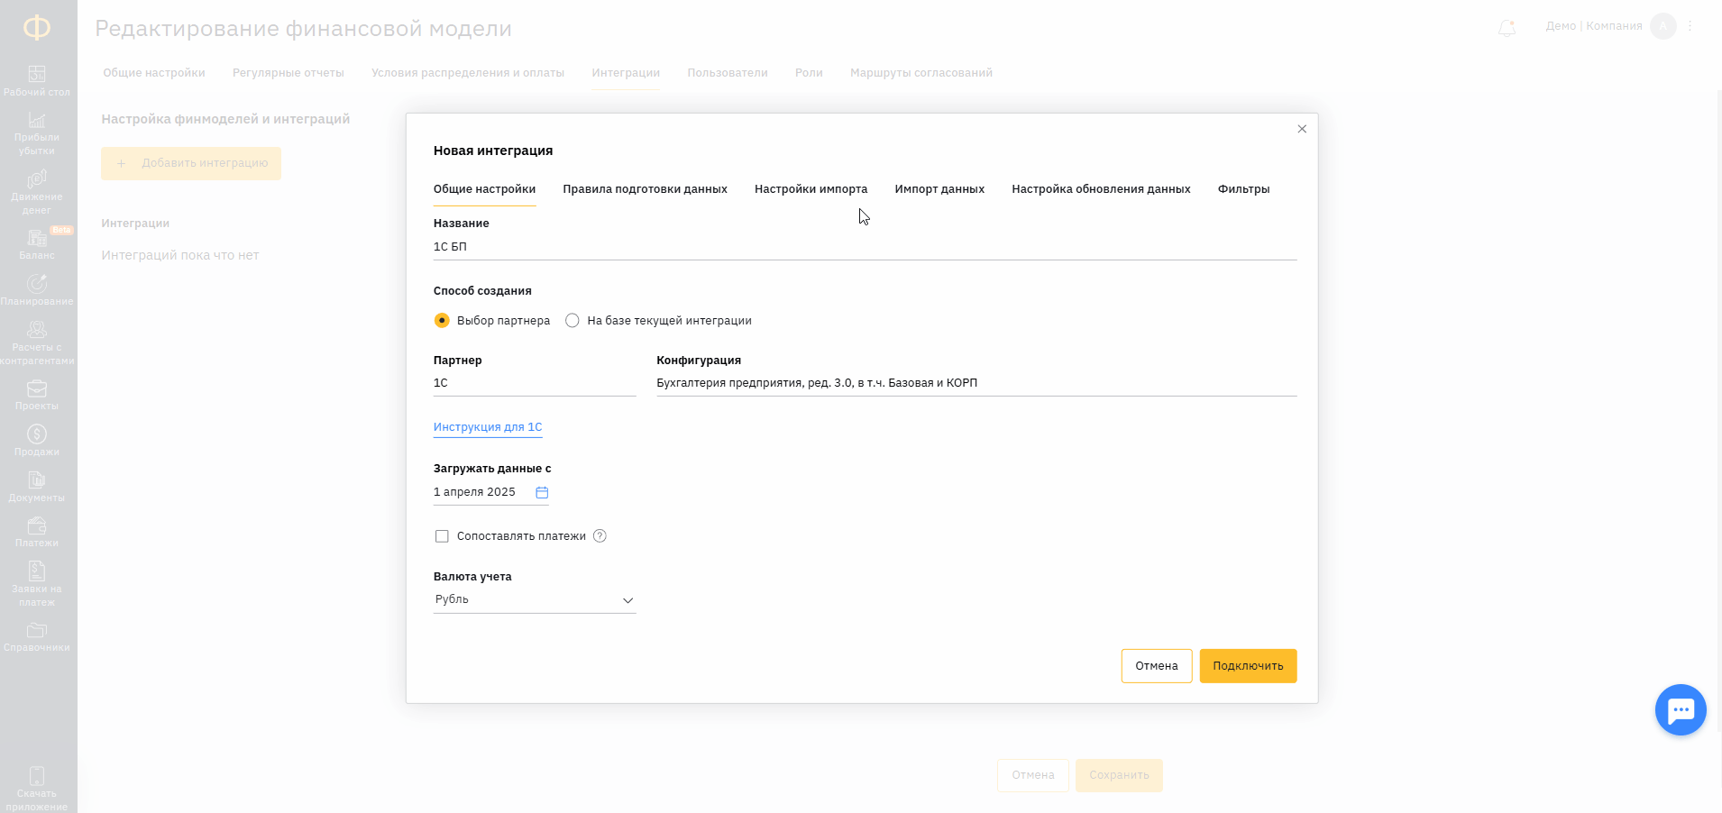Switch to Настройка обновления данных tab

tap(1101, 189)
